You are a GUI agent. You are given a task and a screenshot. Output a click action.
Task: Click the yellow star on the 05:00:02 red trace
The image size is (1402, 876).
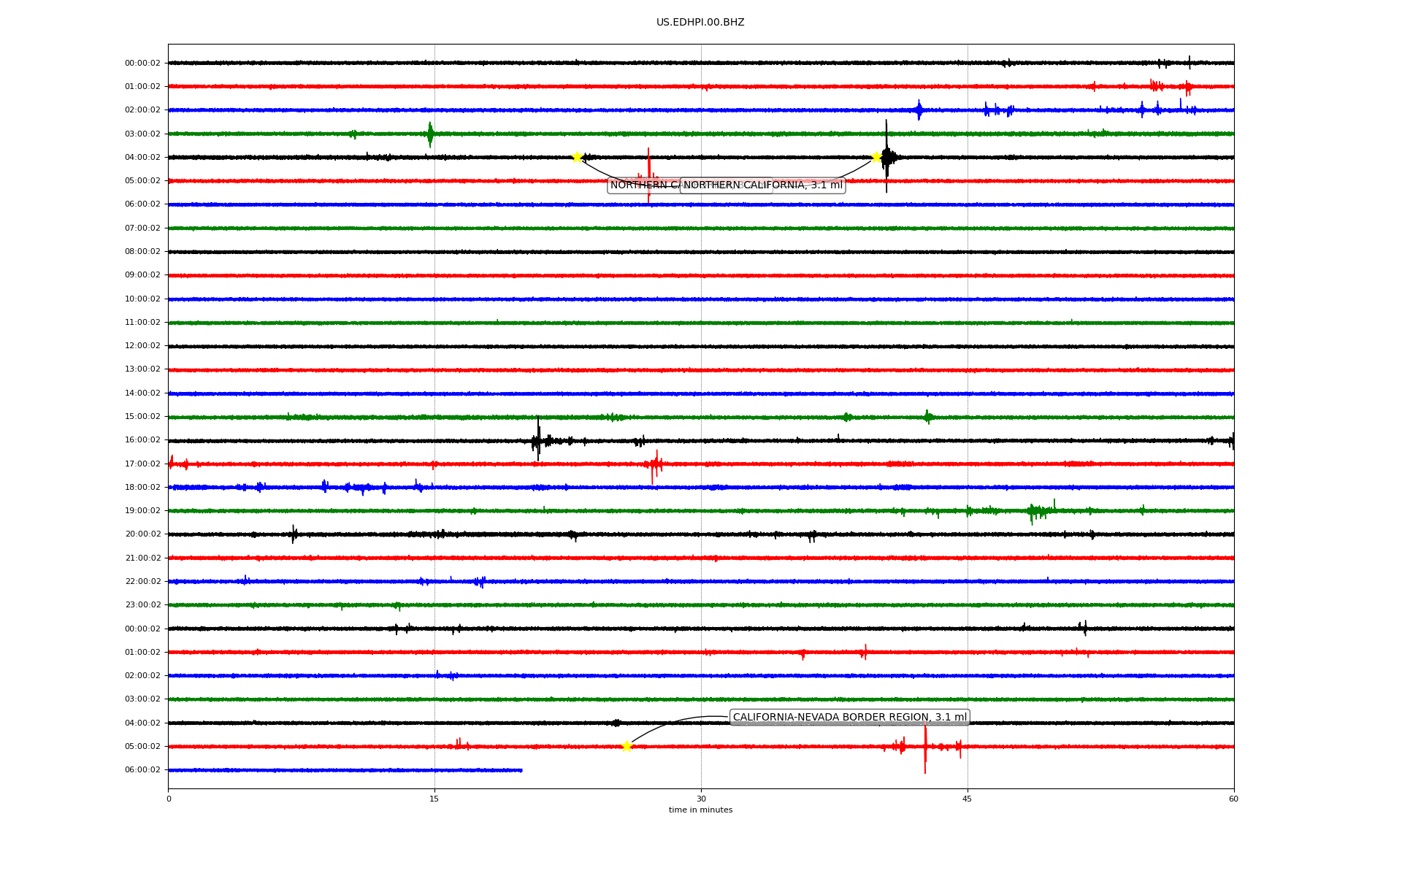[627, 746]
